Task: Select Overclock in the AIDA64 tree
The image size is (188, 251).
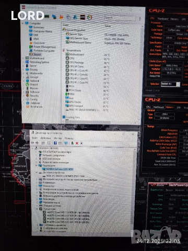Action: [x=39, y=43]
